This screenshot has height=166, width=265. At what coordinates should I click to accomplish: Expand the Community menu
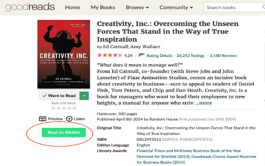176,7
